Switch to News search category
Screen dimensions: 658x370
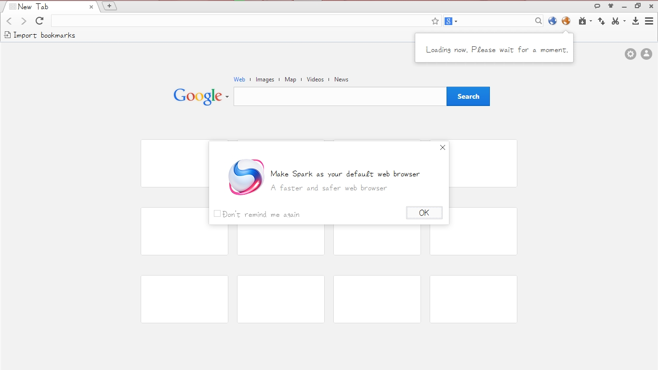341,79
